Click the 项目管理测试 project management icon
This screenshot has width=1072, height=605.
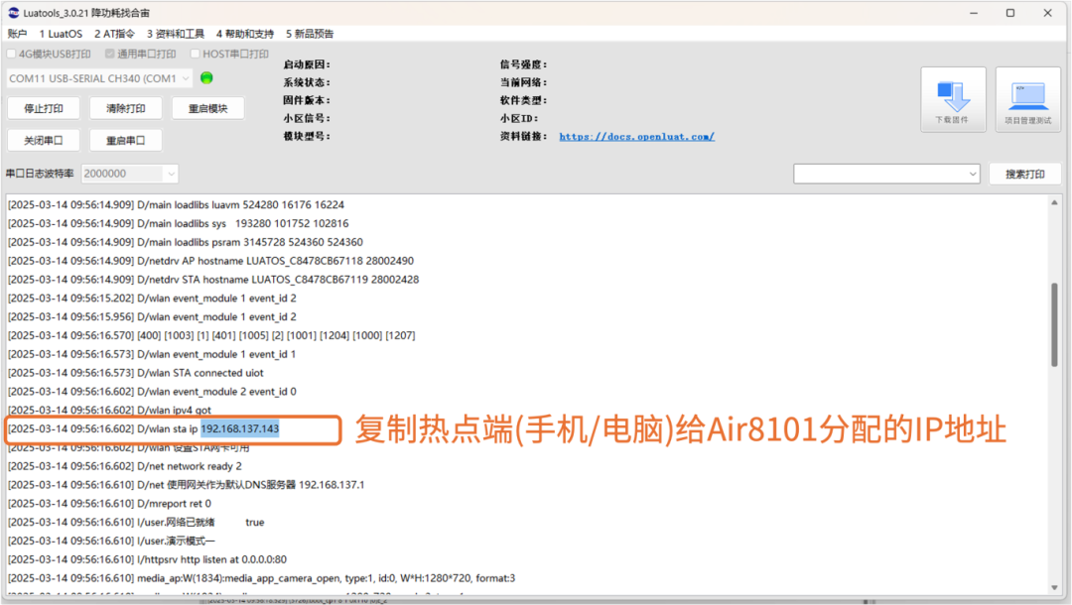[1026, 96]
